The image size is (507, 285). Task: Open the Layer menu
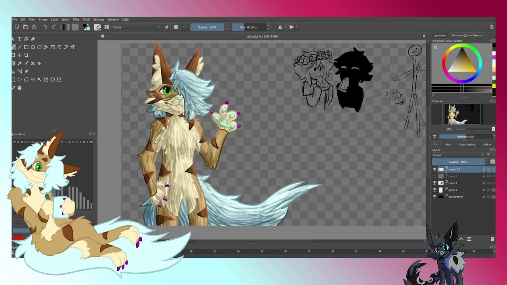[54, 19]
